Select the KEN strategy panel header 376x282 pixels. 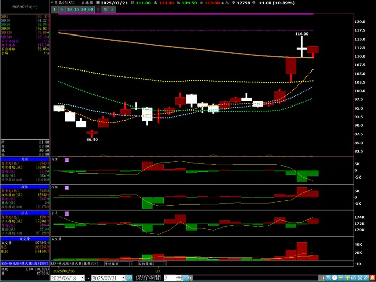[25, 263]
